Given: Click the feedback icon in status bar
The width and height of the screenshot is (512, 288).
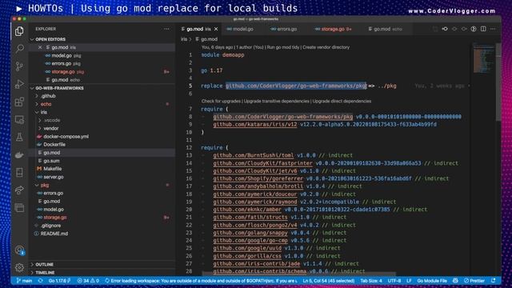Looking at the screenshot, I should (455, 281).
